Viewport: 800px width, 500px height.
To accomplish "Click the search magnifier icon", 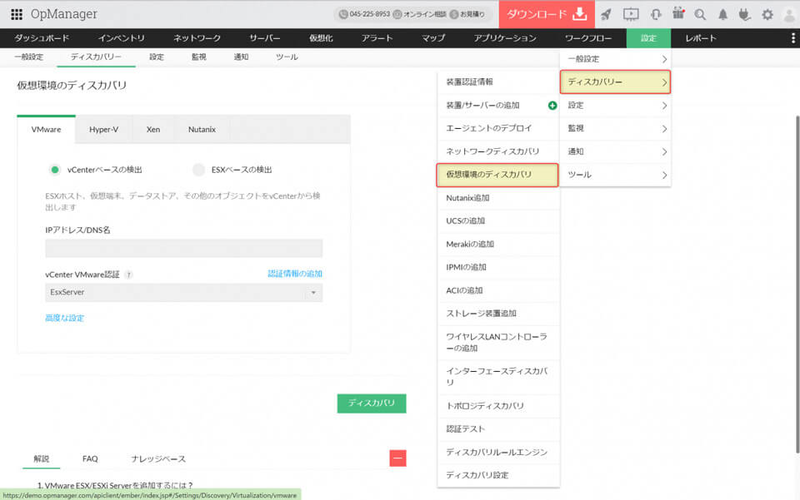I will pyautogui.click(x=700, y=14).
